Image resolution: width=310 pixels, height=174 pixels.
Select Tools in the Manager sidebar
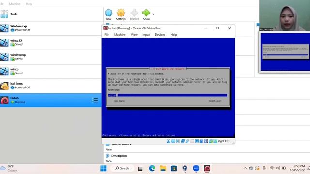pyautogui.click(x=50, y=14)
